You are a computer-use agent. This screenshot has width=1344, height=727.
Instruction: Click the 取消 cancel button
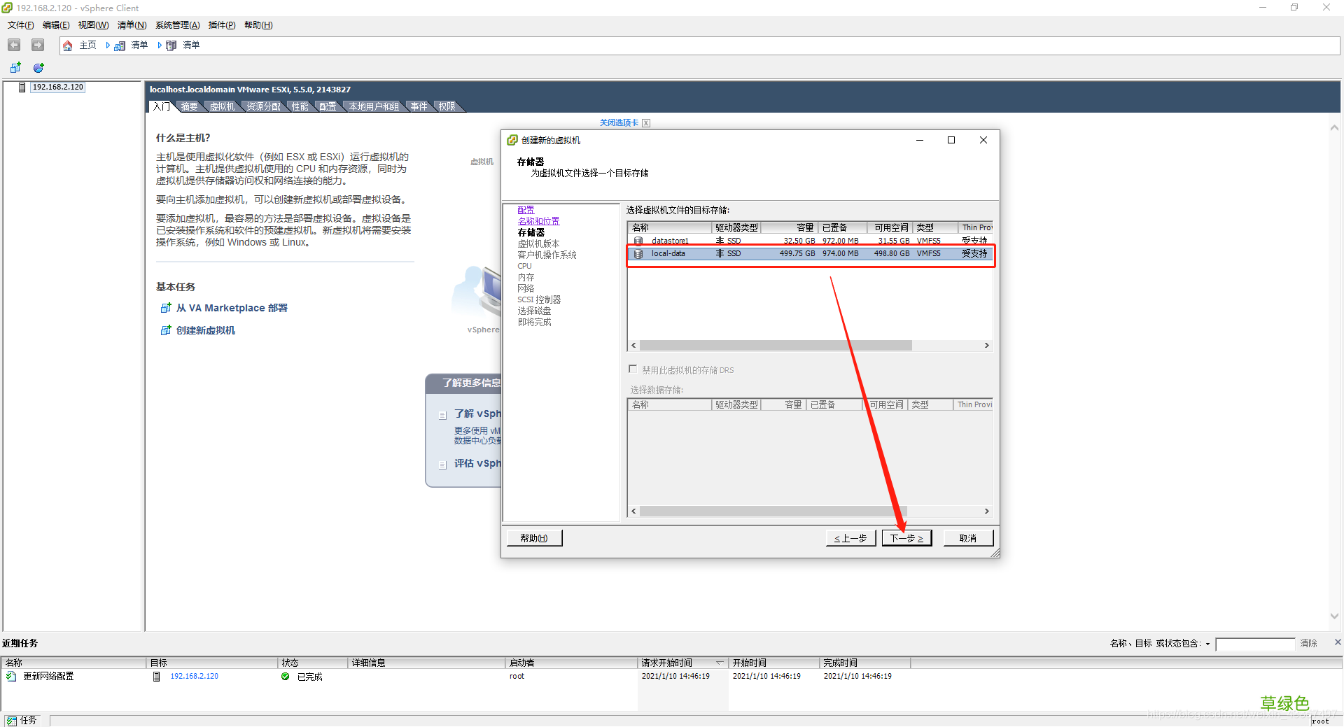coord(968,538)
